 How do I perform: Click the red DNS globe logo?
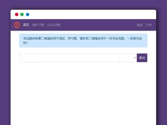[x=17, y=25]
